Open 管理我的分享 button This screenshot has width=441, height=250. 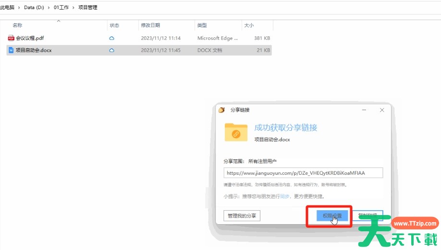(x=242, y=216)
